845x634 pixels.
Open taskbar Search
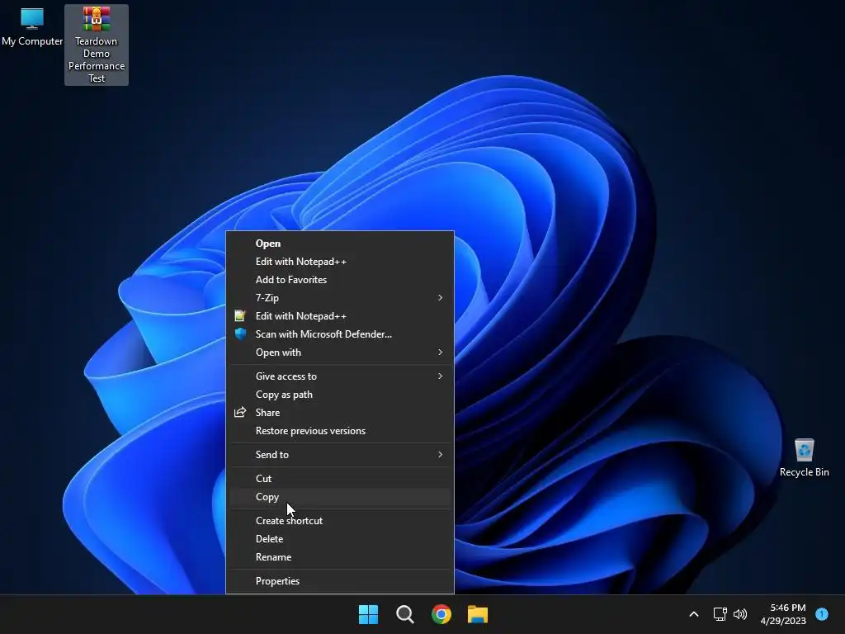404,614
